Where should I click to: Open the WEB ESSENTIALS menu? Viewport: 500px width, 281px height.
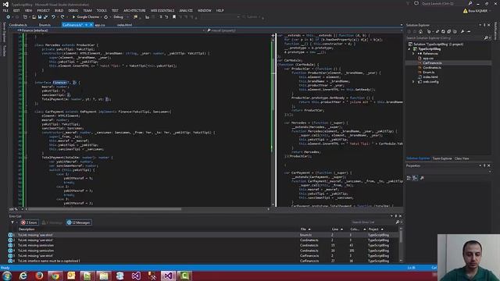point(162,10)
